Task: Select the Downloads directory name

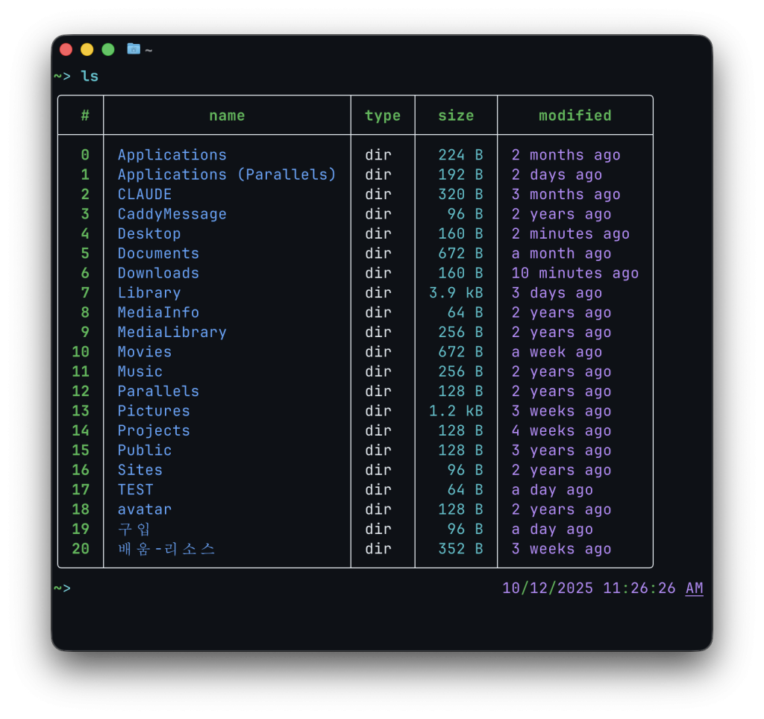Action: click(158, 273)
